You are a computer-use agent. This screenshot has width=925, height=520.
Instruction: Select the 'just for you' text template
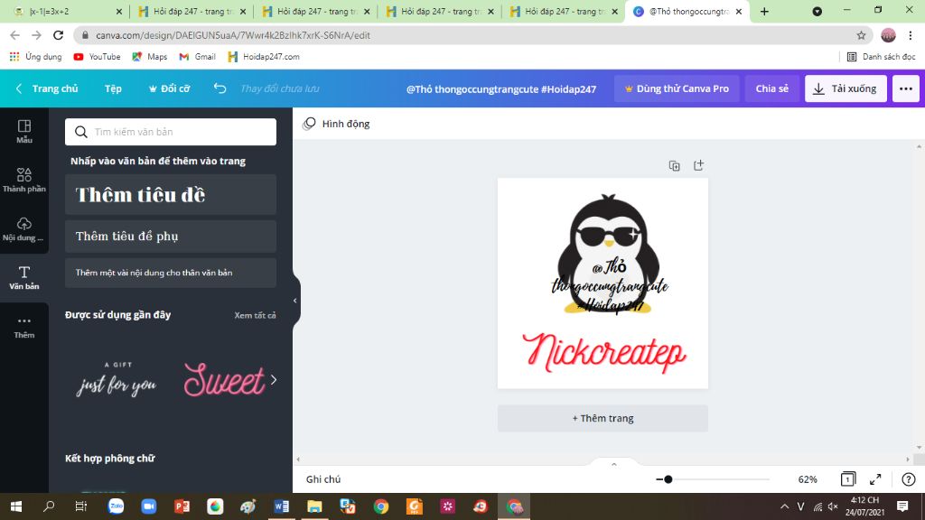click(117, 380)
